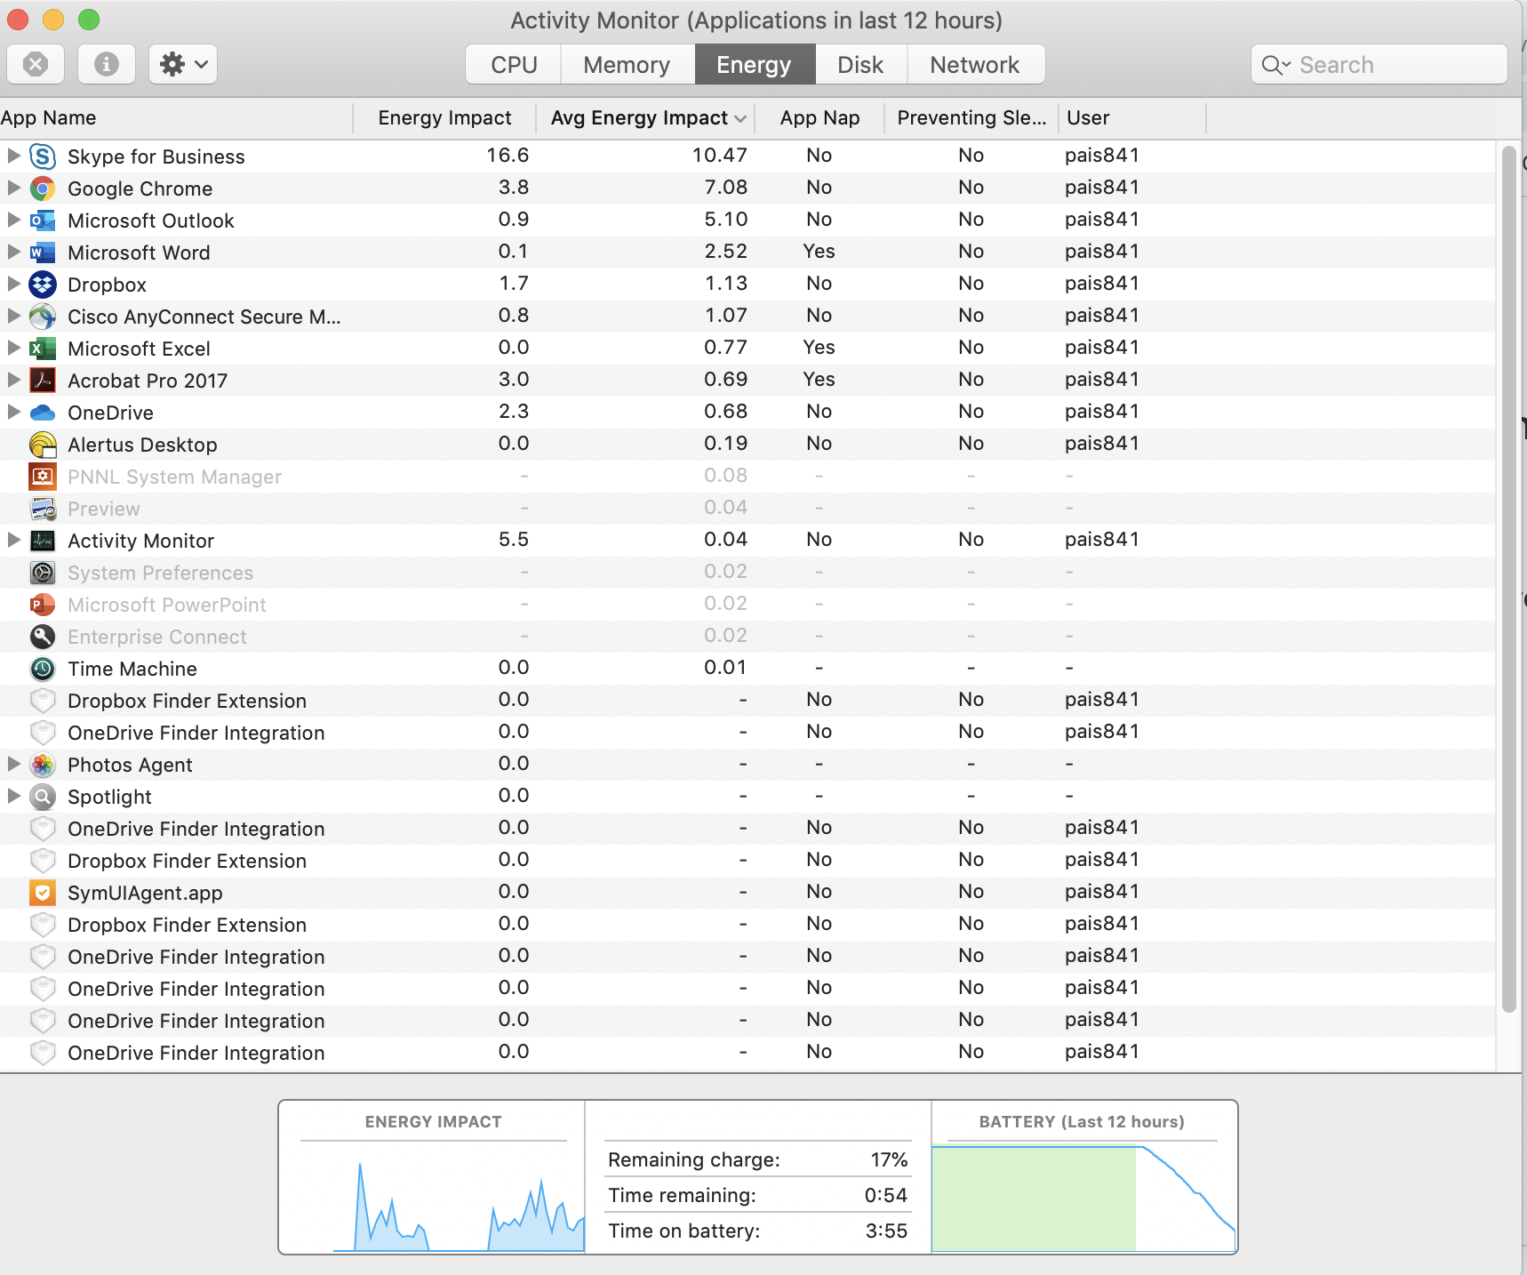Click the System Preferences icon
The image size is (1527, 1275).
43,573
